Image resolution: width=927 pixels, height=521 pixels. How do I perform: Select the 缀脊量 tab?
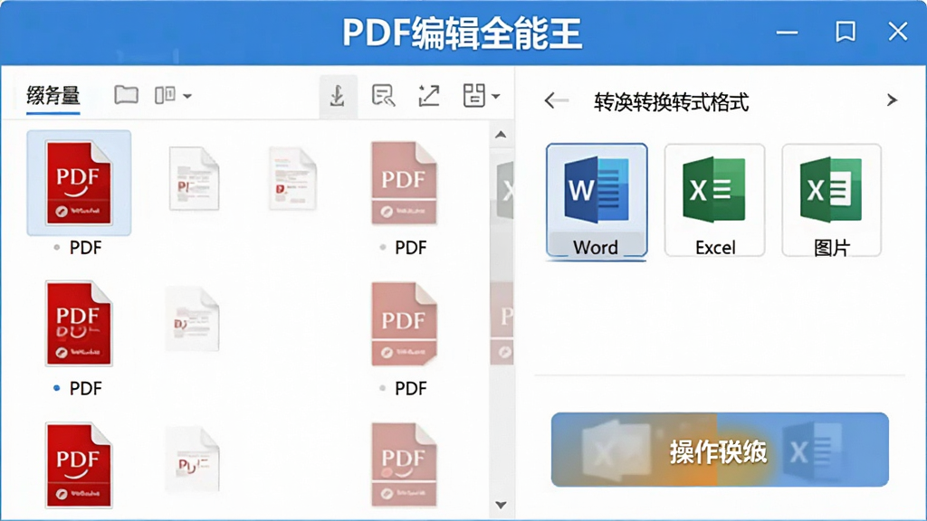[x=53, y=95]
